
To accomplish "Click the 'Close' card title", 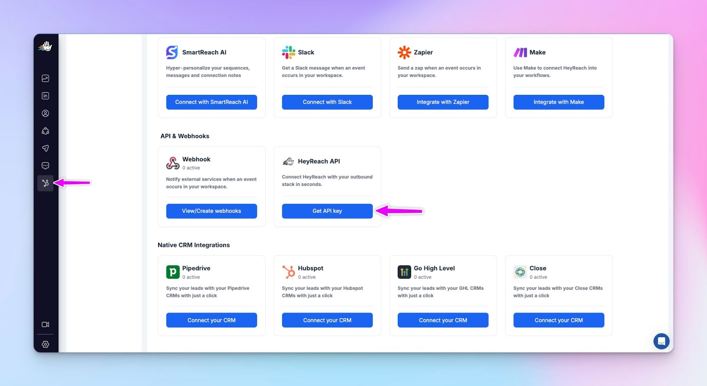I will point(538,268).
